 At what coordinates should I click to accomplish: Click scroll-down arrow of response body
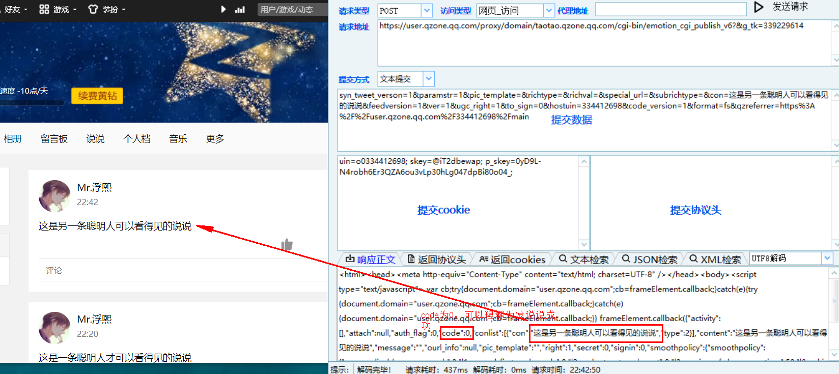[835, 354]
